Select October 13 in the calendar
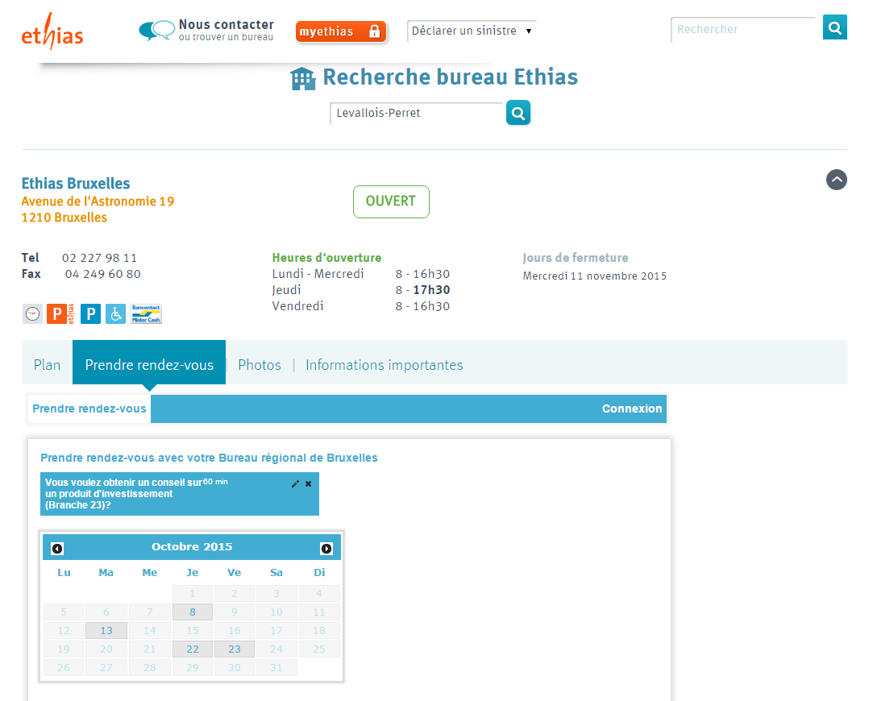This screenshot has height=701, width=873. 106,630
